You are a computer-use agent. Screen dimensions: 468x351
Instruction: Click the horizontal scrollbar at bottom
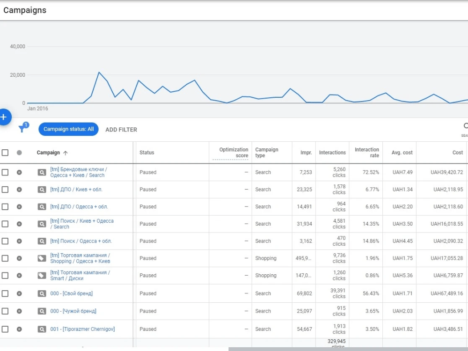pos(348,349)
